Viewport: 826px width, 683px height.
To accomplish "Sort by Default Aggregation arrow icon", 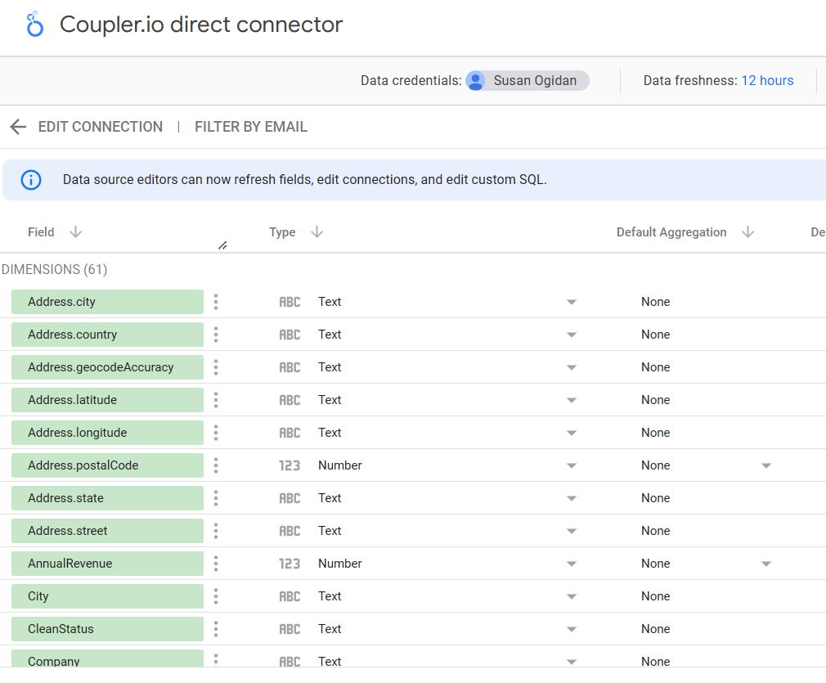I will 748,231.
